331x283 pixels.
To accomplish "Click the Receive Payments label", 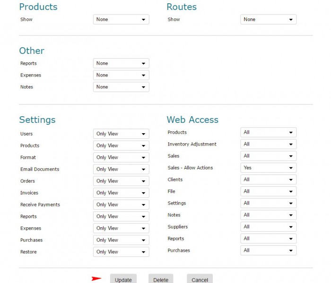I will (40, 205).
